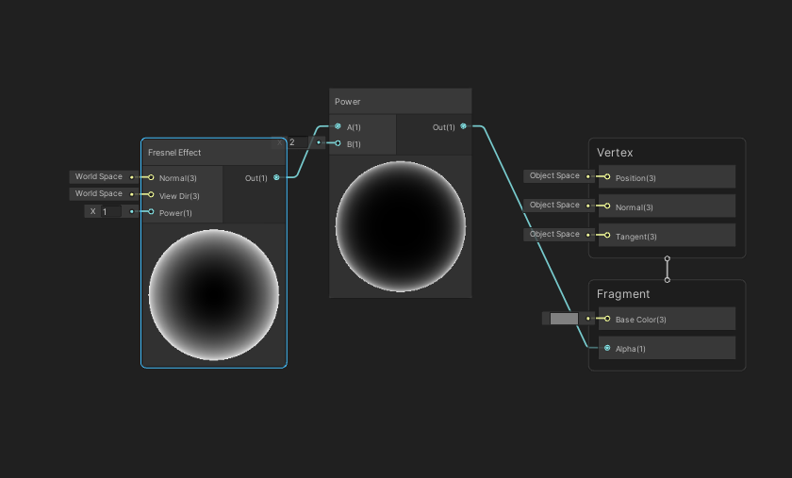Click the Fragment block header
The width and height of the screenshot is (792, 478).
click(x=623, y=294)
